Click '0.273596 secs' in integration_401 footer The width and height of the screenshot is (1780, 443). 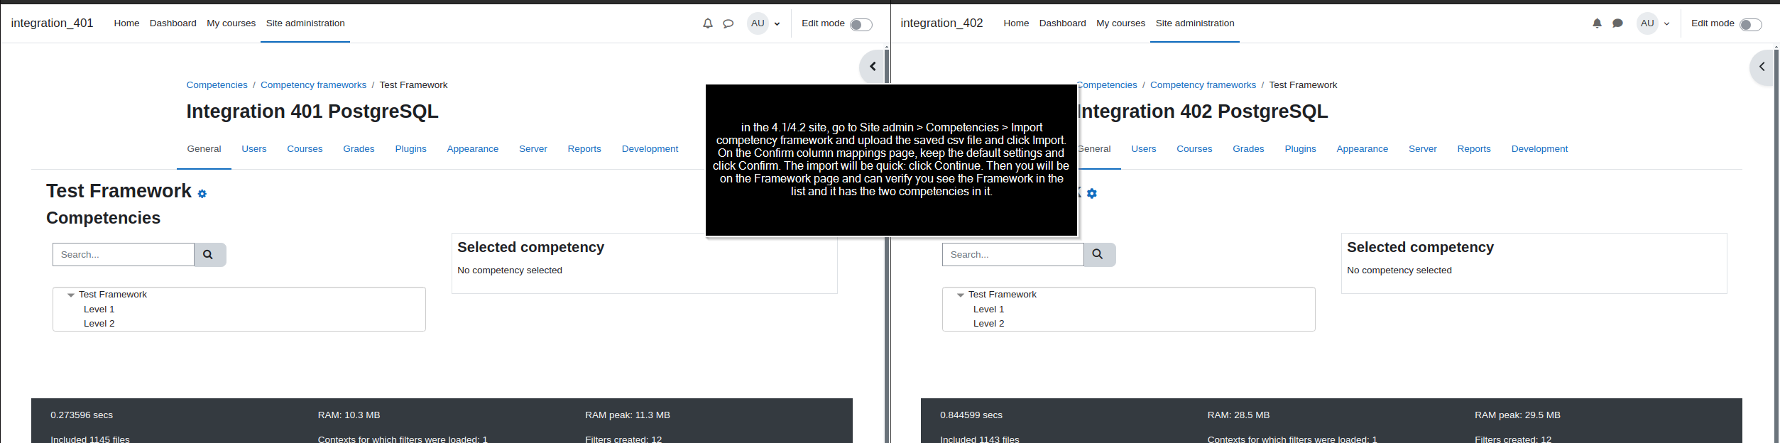pyautogui.click(x=82, y=415)
